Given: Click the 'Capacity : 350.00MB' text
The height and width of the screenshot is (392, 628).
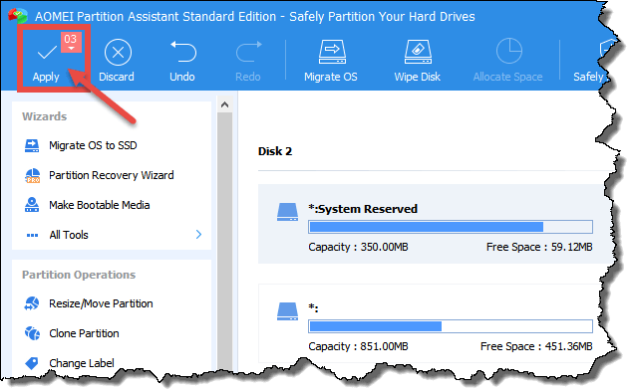Looking at the screenshot, I should (x=358, y=247).
